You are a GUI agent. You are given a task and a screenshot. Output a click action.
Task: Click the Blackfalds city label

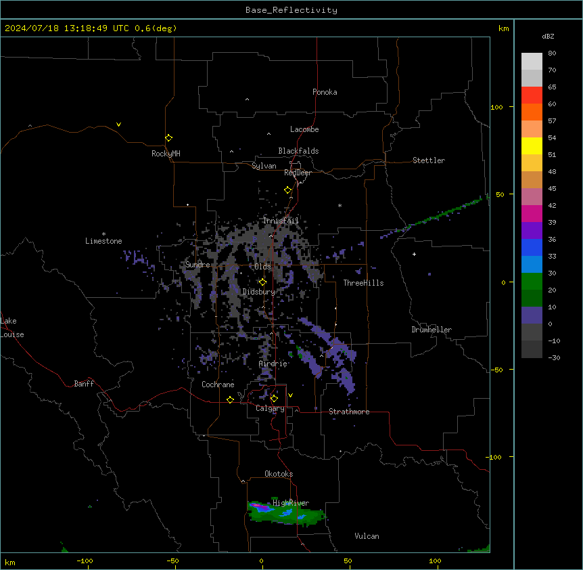click(x=298, y=151)
